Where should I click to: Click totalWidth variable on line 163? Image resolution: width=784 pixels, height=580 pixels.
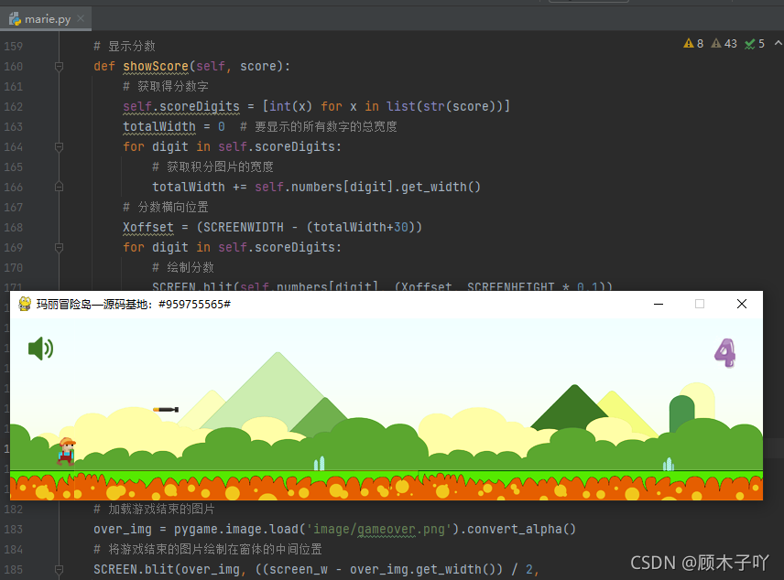coord(159,127)
